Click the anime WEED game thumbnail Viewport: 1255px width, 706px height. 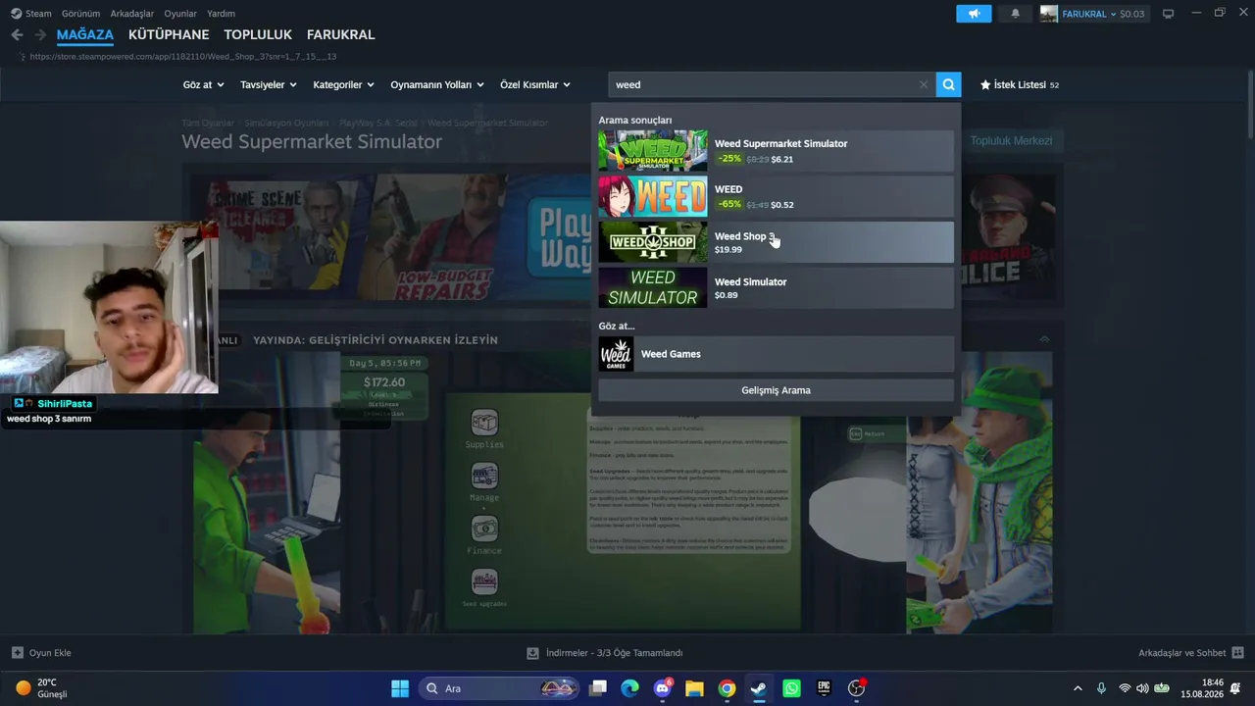click(653, 197)
